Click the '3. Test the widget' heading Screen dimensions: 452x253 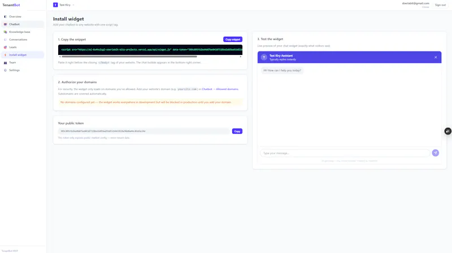click(x=270, y=39)
